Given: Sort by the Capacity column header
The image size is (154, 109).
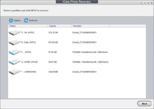Looking at the screenshot, I should point(60,26).
